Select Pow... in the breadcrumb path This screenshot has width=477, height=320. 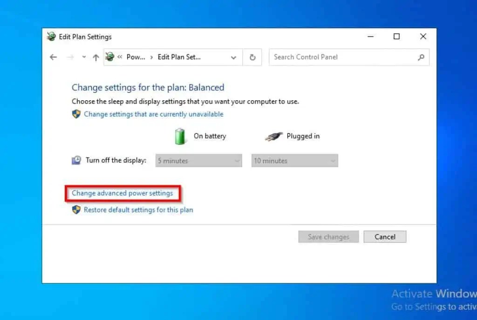pyautogui.click(x=136, y=57)
